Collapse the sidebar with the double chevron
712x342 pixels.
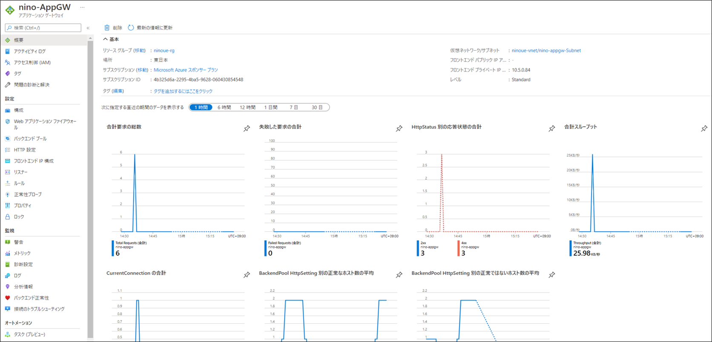click(x=88, y=28)
